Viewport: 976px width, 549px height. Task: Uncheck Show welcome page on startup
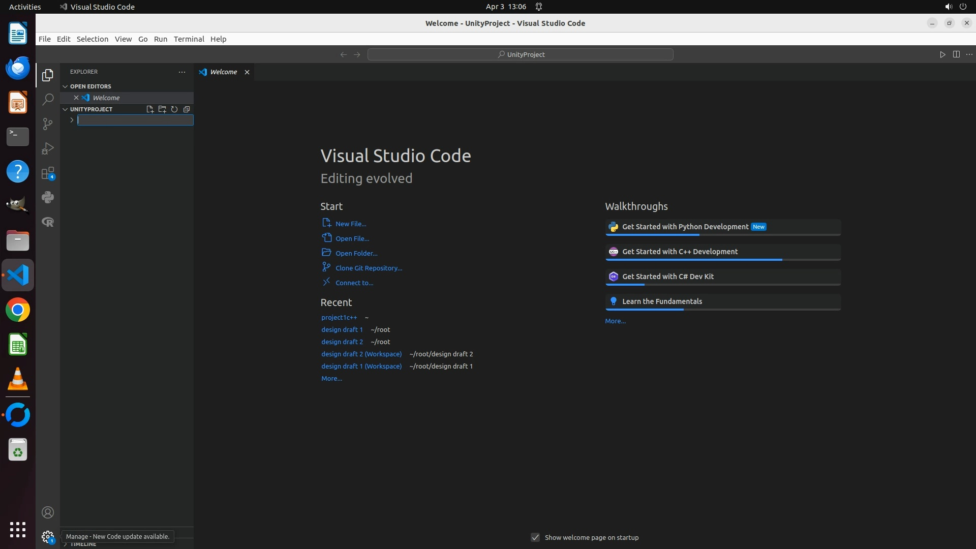(x=535, y=537)
